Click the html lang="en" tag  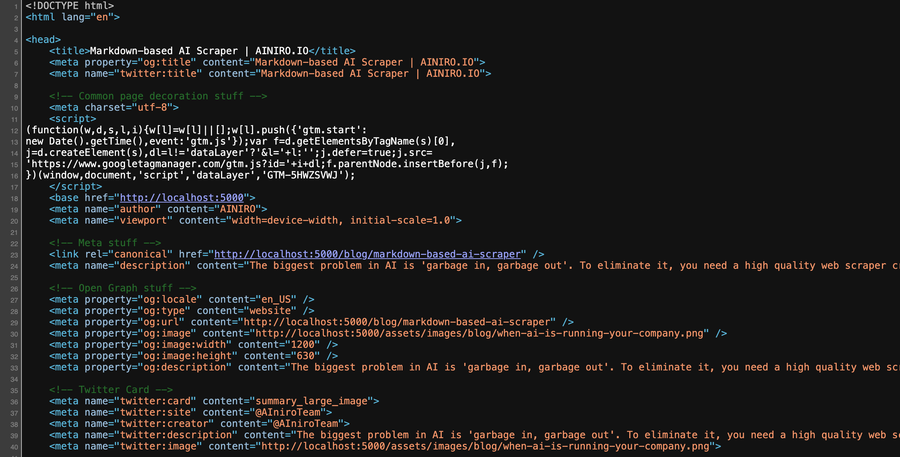[73, 17]
